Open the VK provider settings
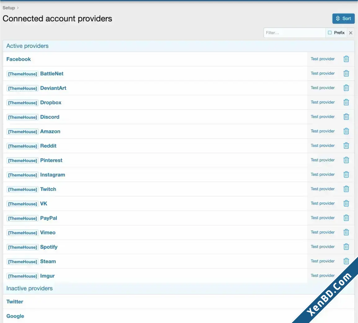 coord(44,204)
